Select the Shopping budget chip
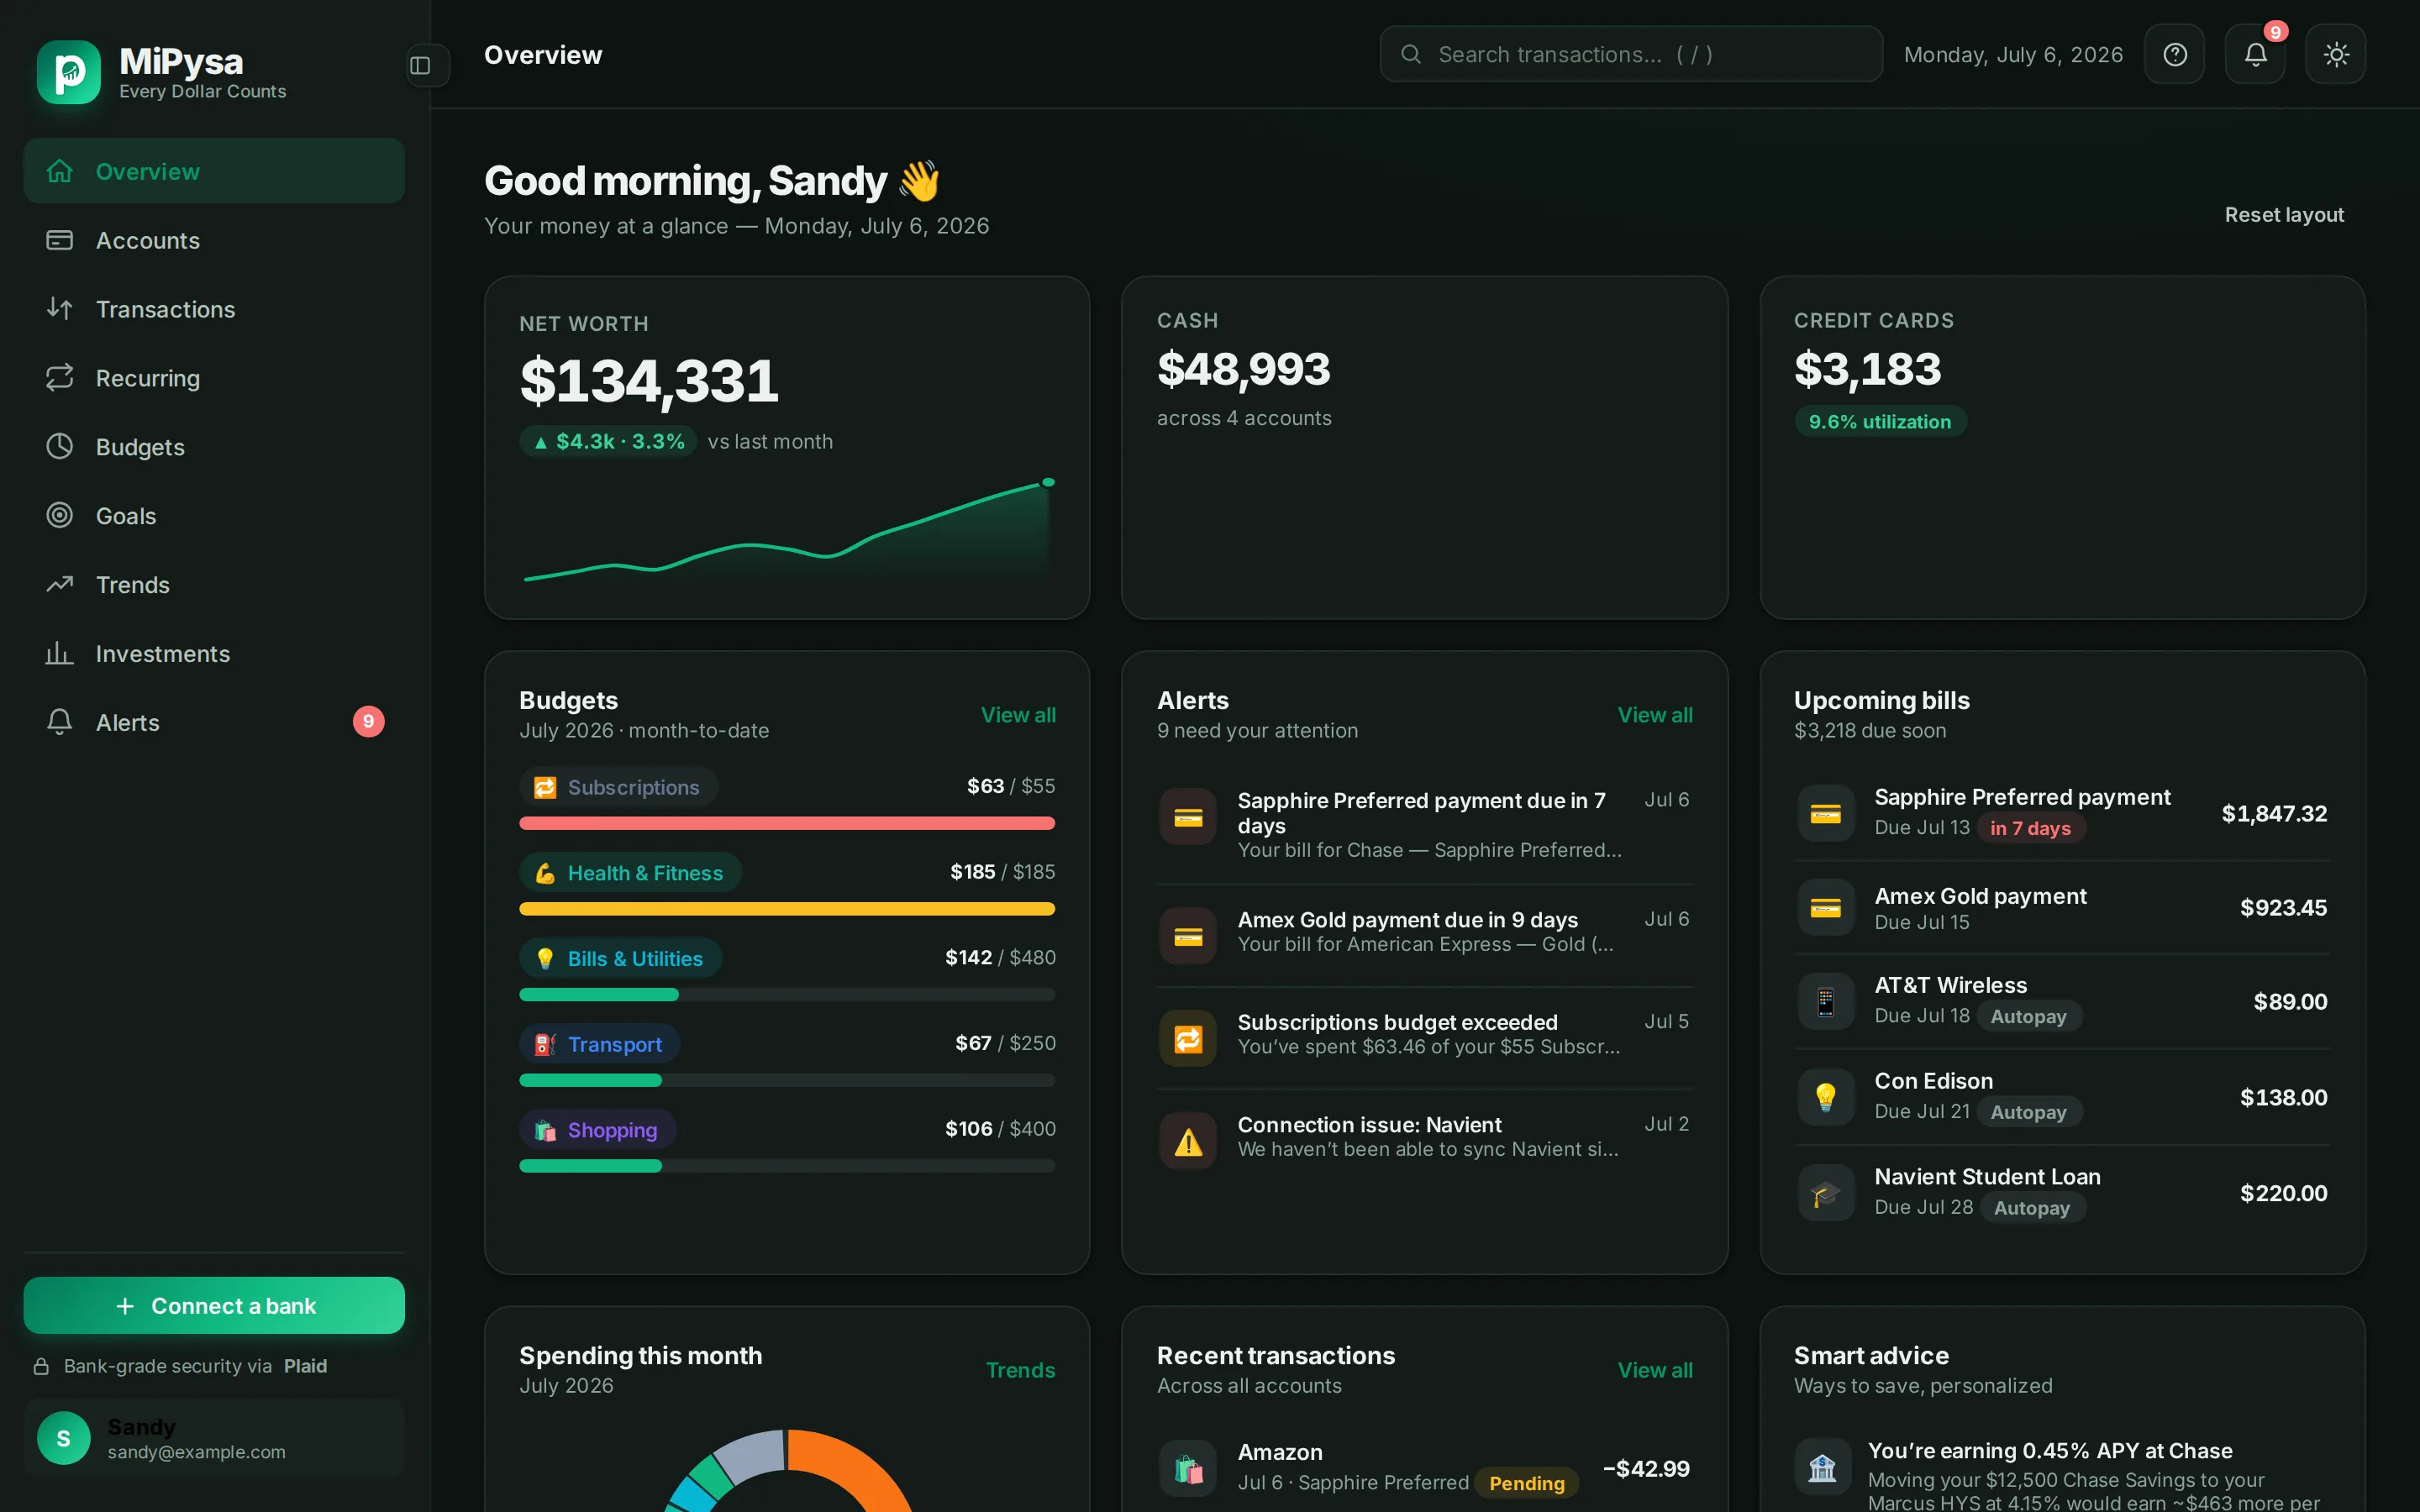 point(597,1130)
